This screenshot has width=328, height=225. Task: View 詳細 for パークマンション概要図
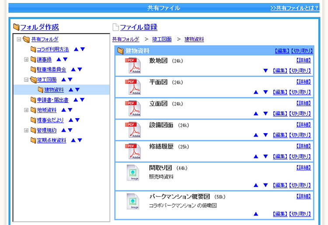tap(304, 196)
